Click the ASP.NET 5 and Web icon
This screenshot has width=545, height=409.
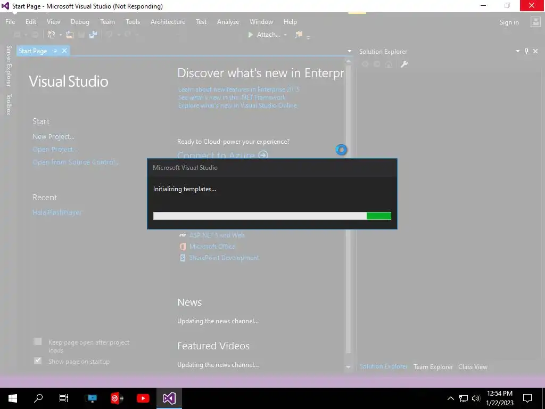point(183,235)
